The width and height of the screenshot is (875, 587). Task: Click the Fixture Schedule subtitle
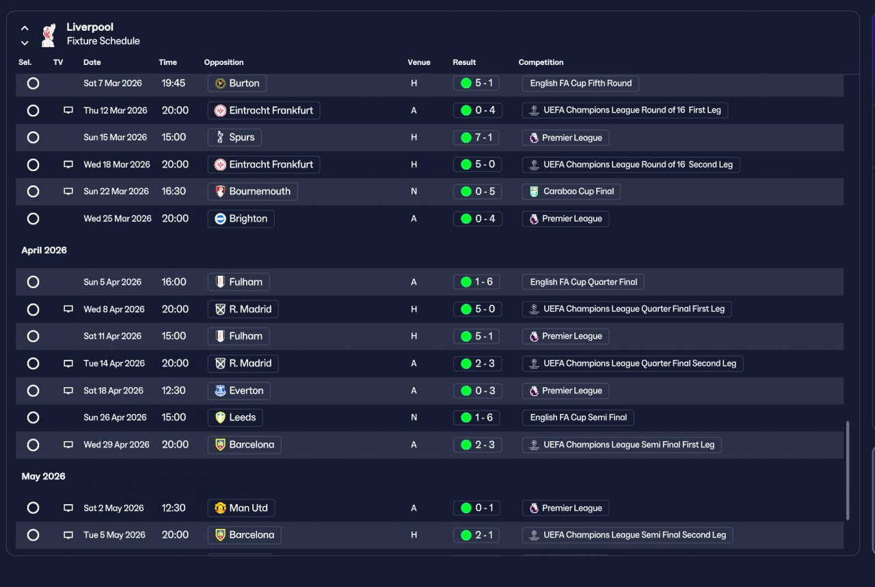103,41
